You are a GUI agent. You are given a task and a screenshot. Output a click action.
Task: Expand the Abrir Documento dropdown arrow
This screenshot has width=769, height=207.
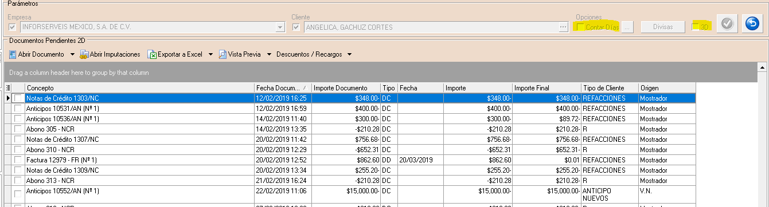click(x=73, y=55)
